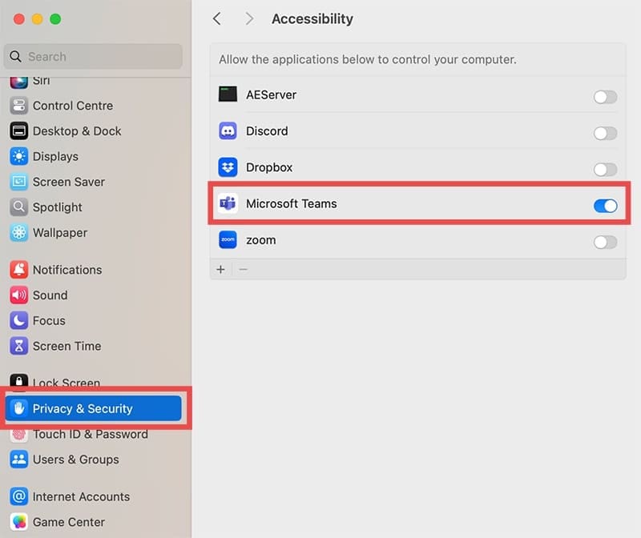Click the Discord app icon
Viewport: 641px width, 538px height.
point(228,131)
